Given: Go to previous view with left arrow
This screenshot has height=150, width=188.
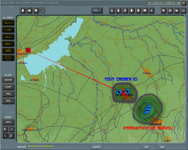Looking at the screenshot, I should tap(5, 136).
